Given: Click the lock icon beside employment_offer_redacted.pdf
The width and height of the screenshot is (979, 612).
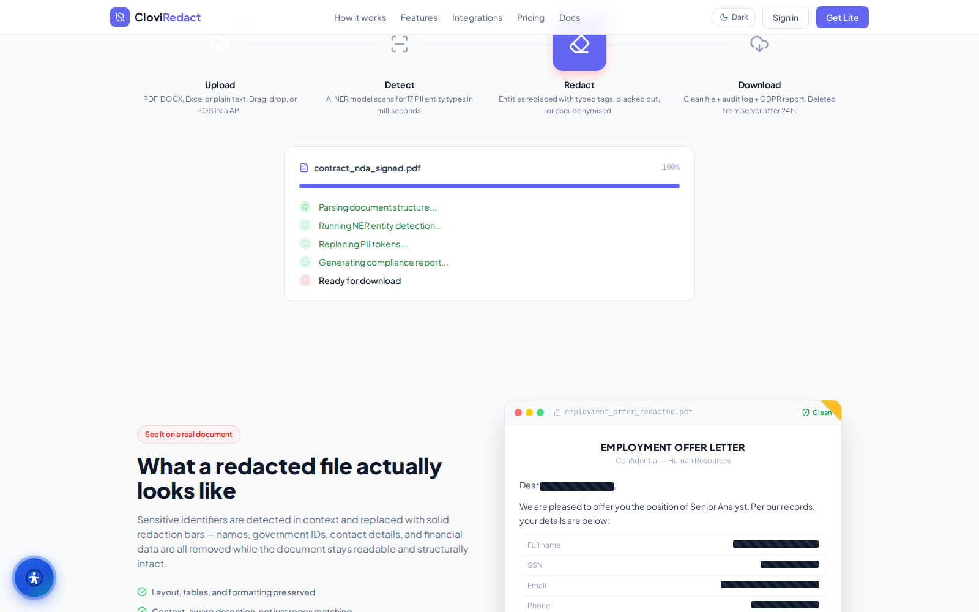Looking at the screenshot, I should click(557, 412).
